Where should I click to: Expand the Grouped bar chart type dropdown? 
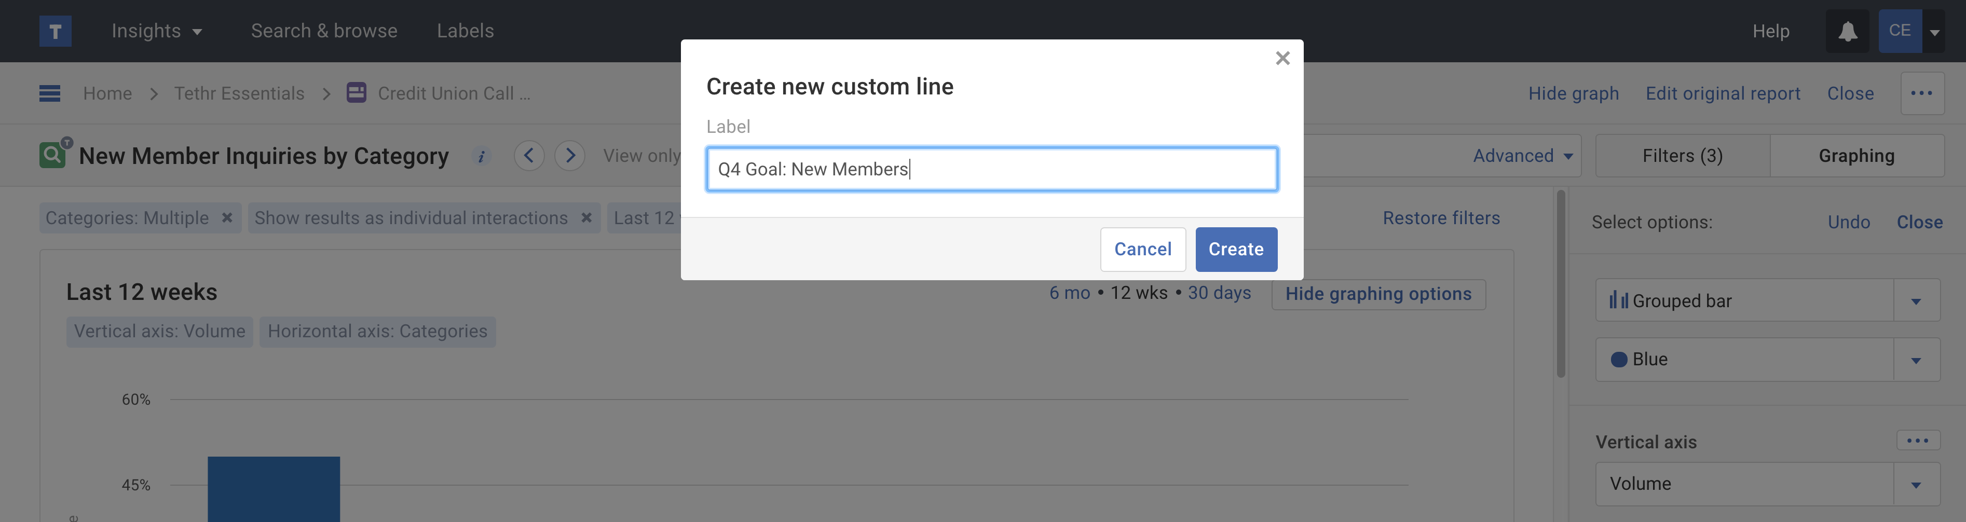(1916, 301)
